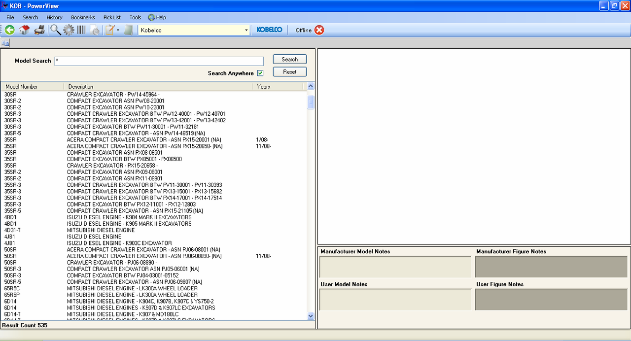The image size is (631, 341).
Task: Select 50SR CRAWLER EXCAVATOR PJ06-08890 row
Action: 154,262
